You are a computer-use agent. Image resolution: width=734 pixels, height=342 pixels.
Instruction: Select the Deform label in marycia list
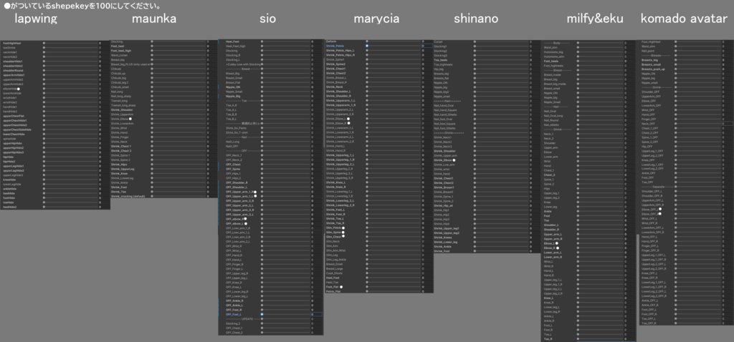(x=330, y=41)
